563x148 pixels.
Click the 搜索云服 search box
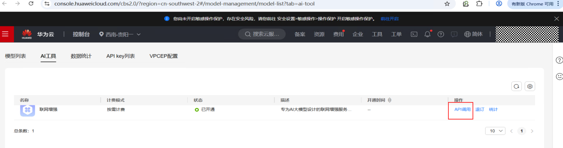point(262,34)
